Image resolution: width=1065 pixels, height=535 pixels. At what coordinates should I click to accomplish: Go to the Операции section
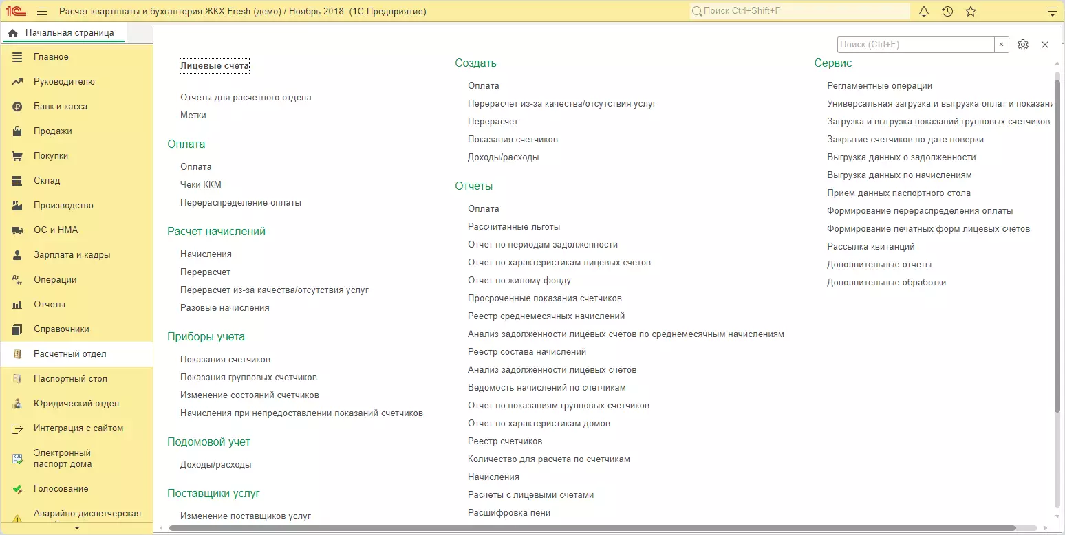76,280
